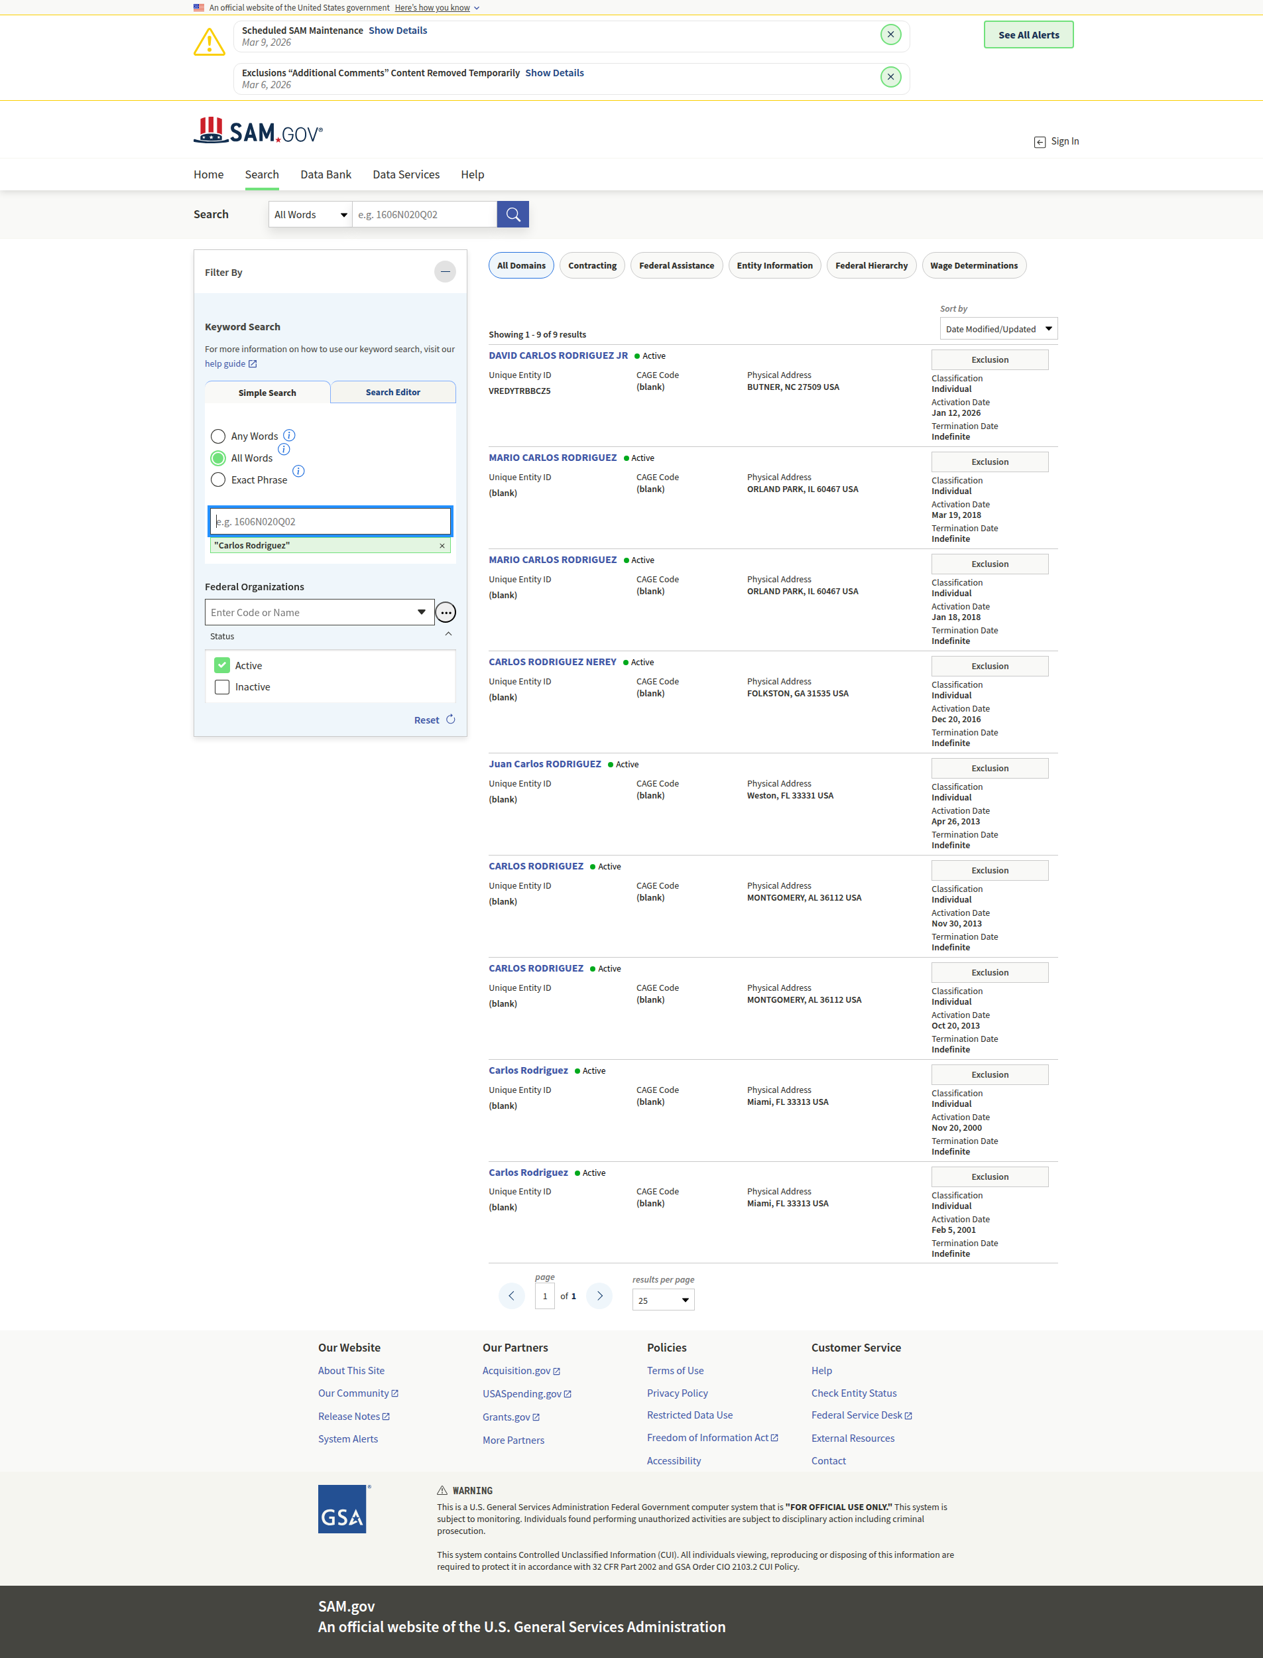Open the Sort by Date Modified dropdown
1263x1658 pixels.
tap(998, 328)
